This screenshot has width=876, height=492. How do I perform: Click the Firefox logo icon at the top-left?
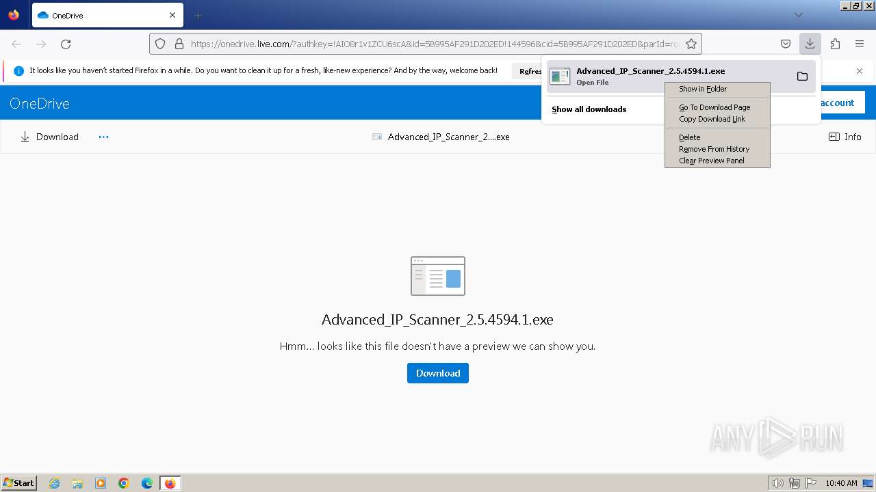coord(14,15)
